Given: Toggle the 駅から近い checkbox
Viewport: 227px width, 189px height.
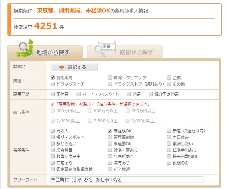Looking at the screenshot, I should (53, 144).
